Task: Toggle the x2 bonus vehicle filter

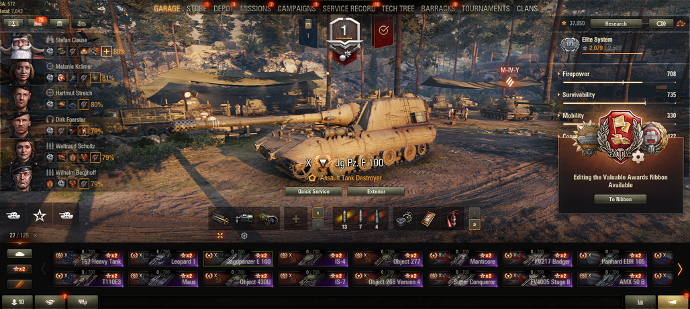Action: (19, 269)
